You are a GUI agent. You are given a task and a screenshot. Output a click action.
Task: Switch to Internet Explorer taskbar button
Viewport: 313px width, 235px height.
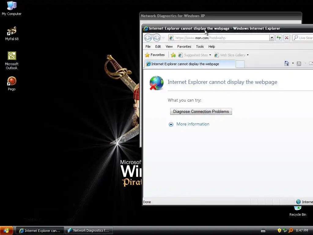(40, 231)
